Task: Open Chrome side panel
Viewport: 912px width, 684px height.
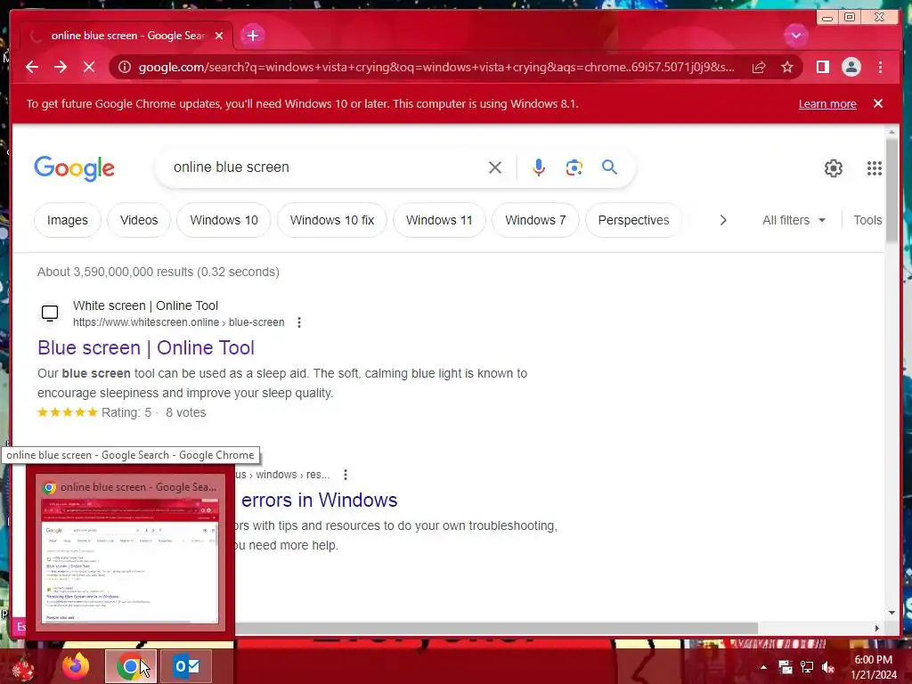Action: click(x=822, y=67)
